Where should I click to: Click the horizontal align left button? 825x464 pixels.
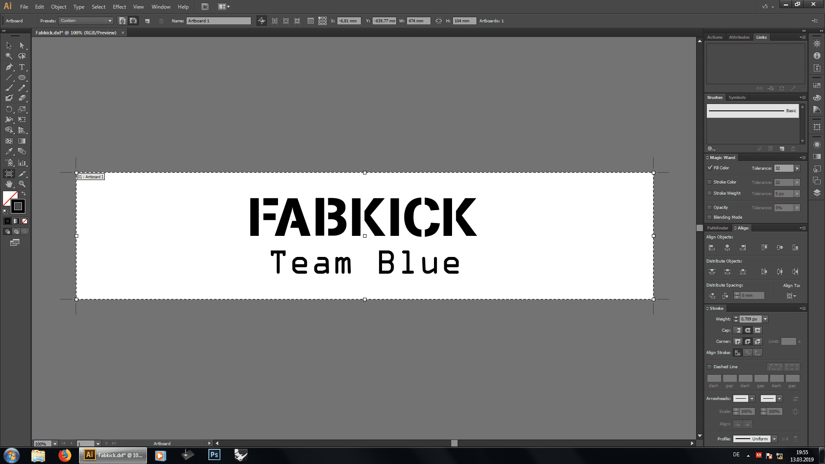712,247
